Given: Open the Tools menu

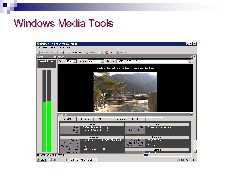Looking at the screenshot, I should 61,48.
